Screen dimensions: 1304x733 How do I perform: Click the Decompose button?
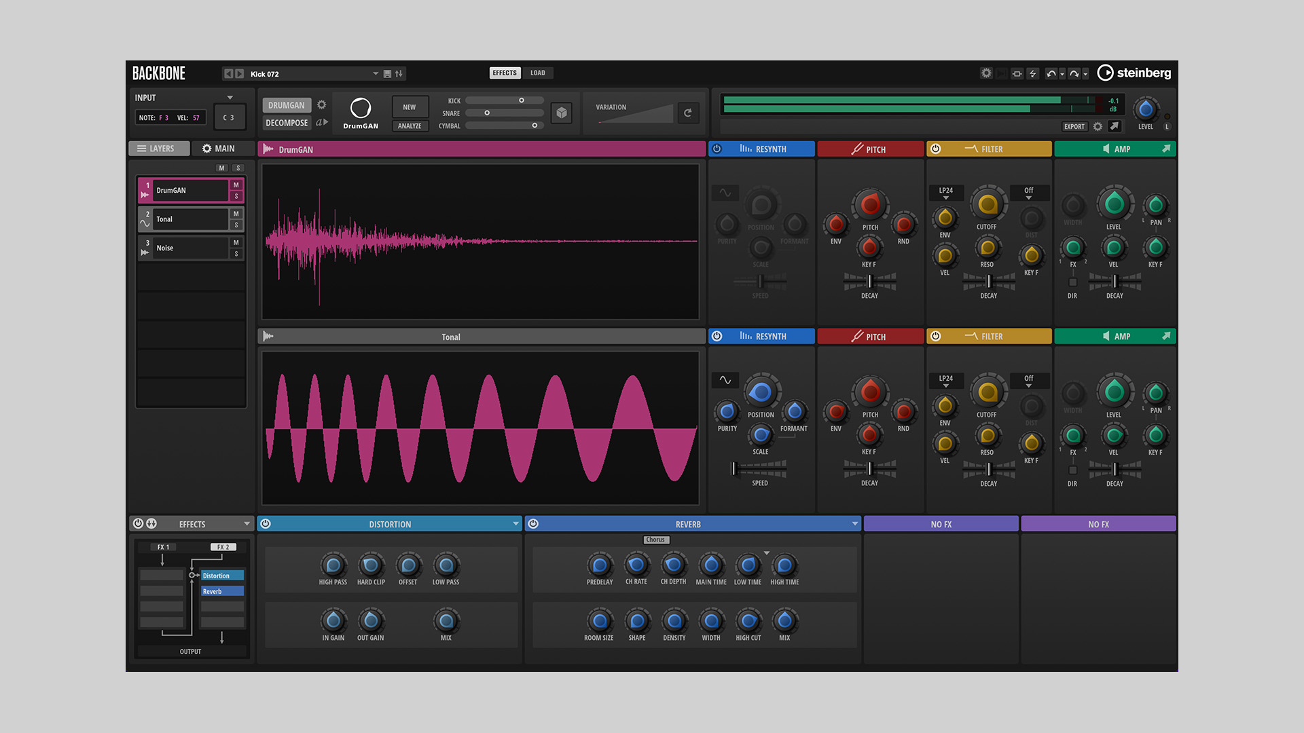coord(287,123)
